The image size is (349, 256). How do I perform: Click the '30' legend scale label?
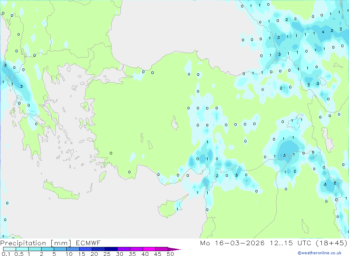[120, 254]
